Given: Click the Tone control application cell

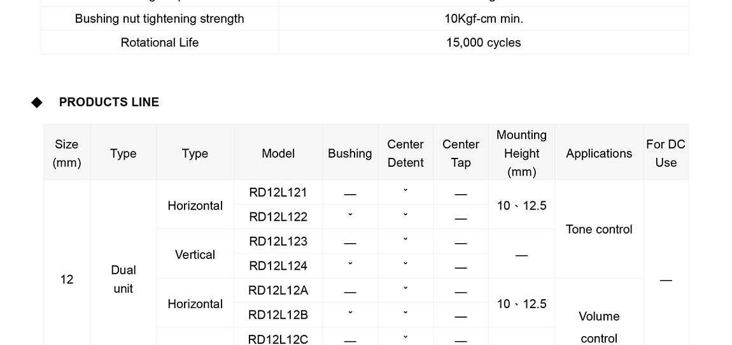Looking at the screenshot, I should 599,229.
